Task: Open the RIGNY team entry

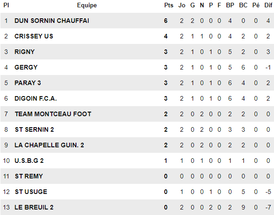Action: coord(25,52)
